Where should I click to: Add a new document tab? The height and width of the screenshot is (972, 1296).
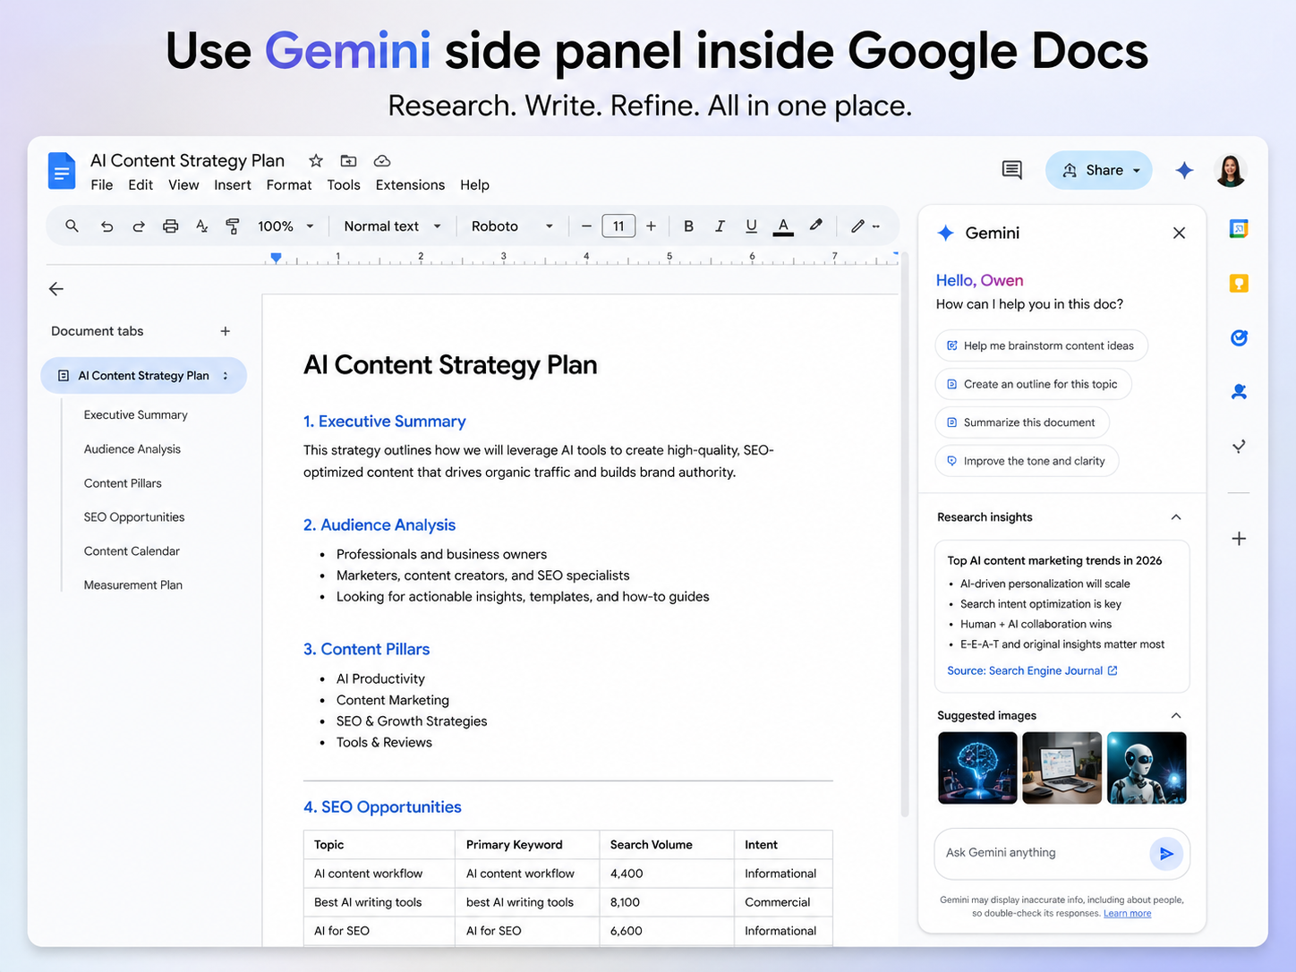pos(226,331)
